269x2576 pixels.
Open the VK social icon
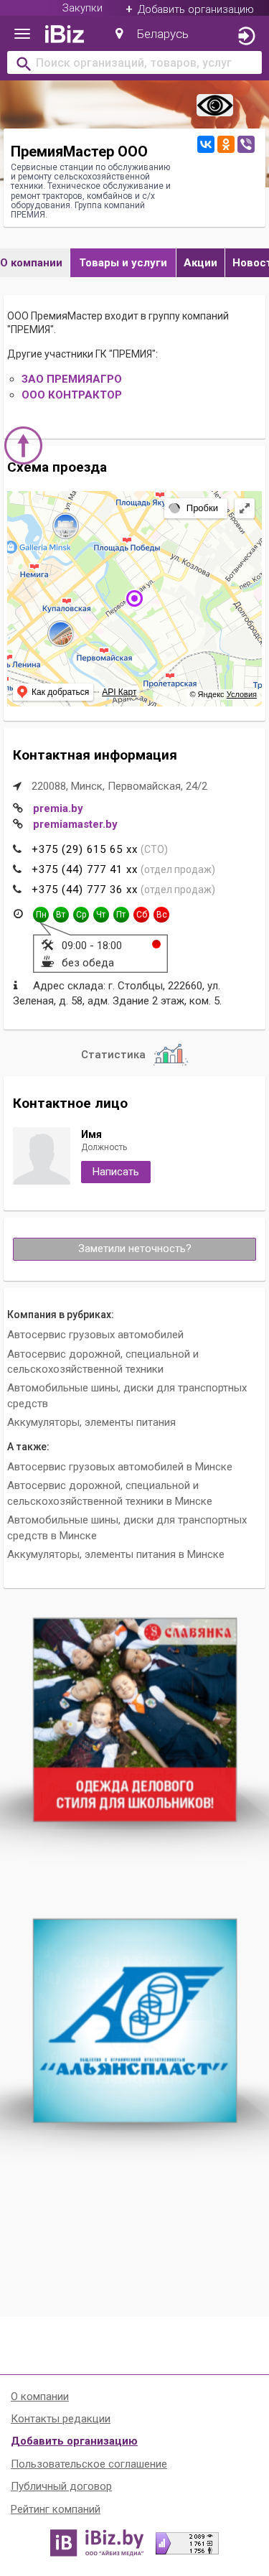click(x=205, y=144)
